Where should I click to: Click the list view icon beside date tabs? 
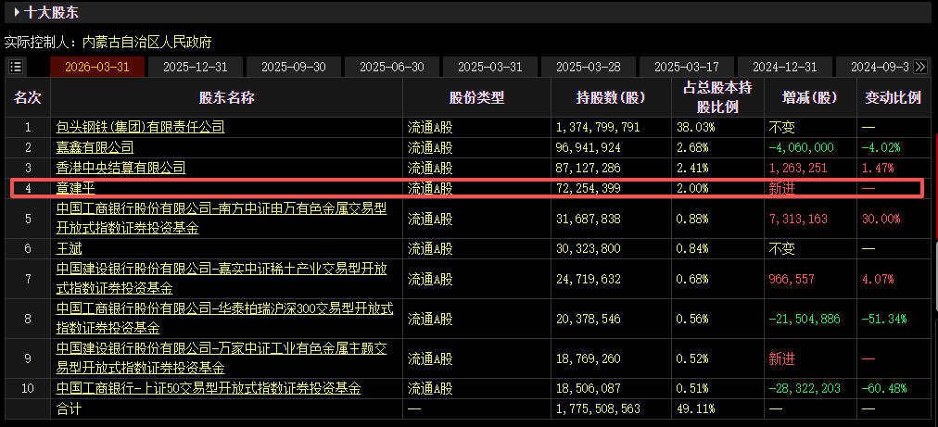click(16, 67)
